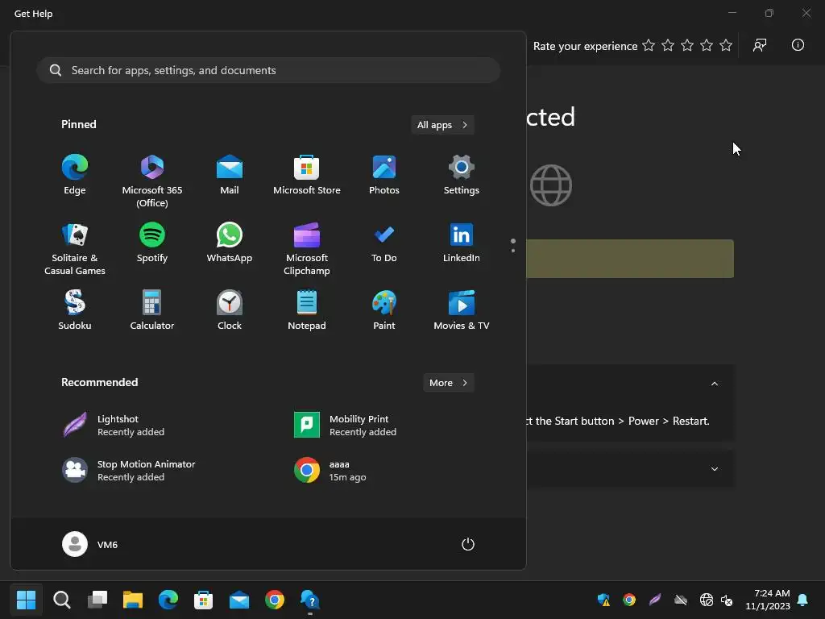This screenshot has height=619, width=825.
Task: Open taskbar Search
Action: tap(61, 600)
